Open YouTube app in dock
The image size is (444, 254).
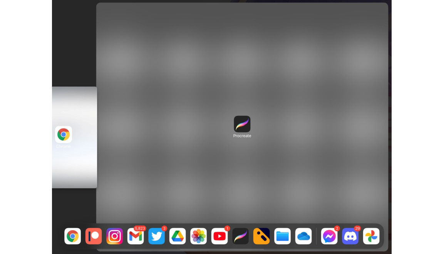[x=219, y=236]
